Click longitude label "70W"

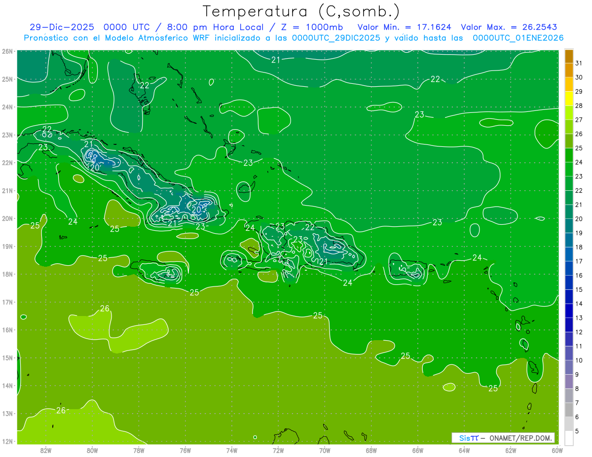point(325,450)
